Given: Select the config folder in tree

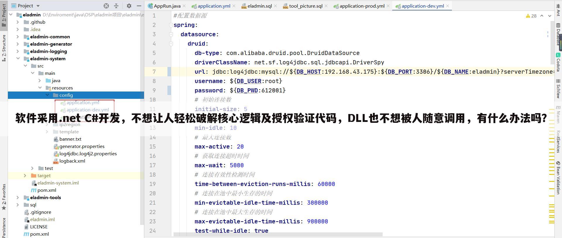Looking at the screenshot, I should (76, 95).
